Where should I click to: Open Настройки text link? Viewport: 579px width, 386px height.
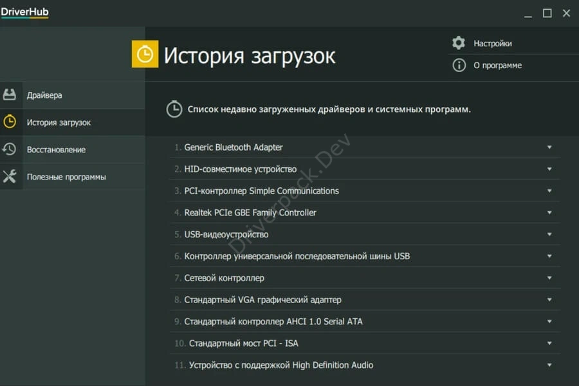click(x=493, y=44)
